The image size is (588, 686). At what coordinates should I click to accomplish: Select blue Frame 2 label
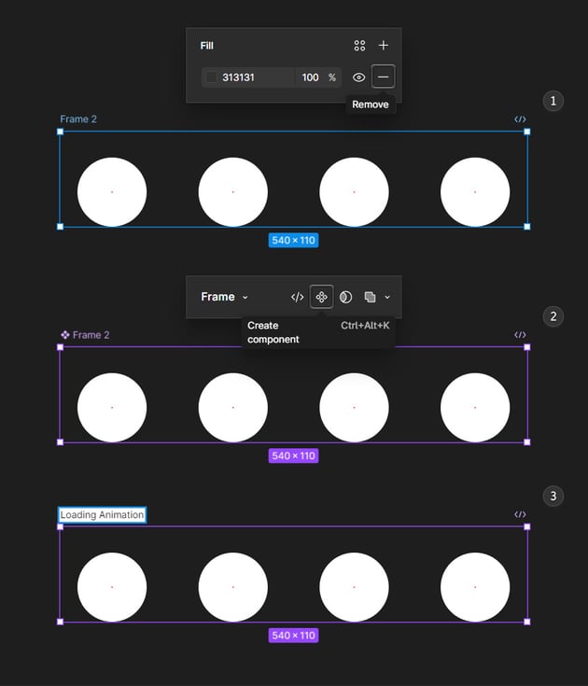(78, 119)
